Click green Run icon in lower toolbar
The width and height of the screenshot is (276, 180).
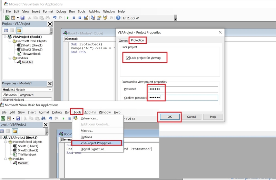click(63, 118)
